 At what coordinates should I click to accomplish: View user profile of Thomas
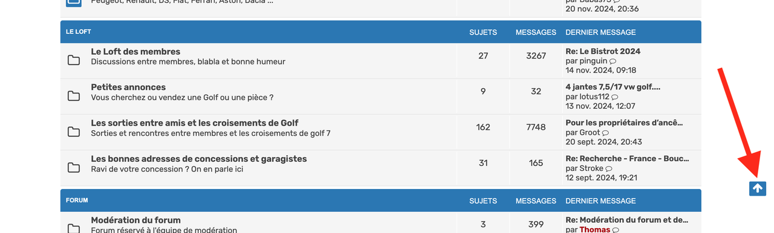click(x=595, y=230)
